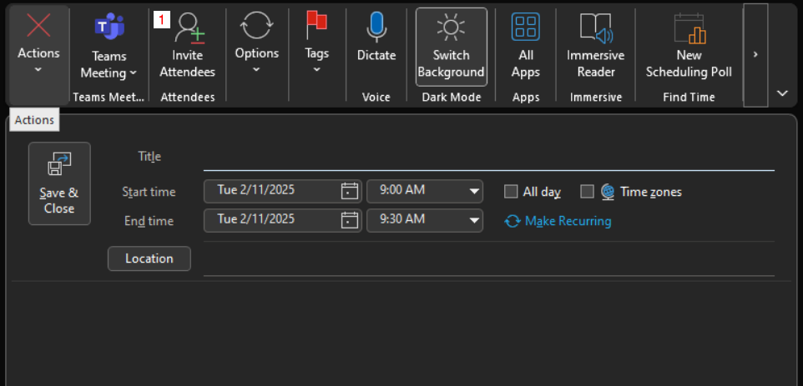Expand the 9:00 AM start time dropdown
Viewport: 803px width, 386px height.
click(475, 191)
